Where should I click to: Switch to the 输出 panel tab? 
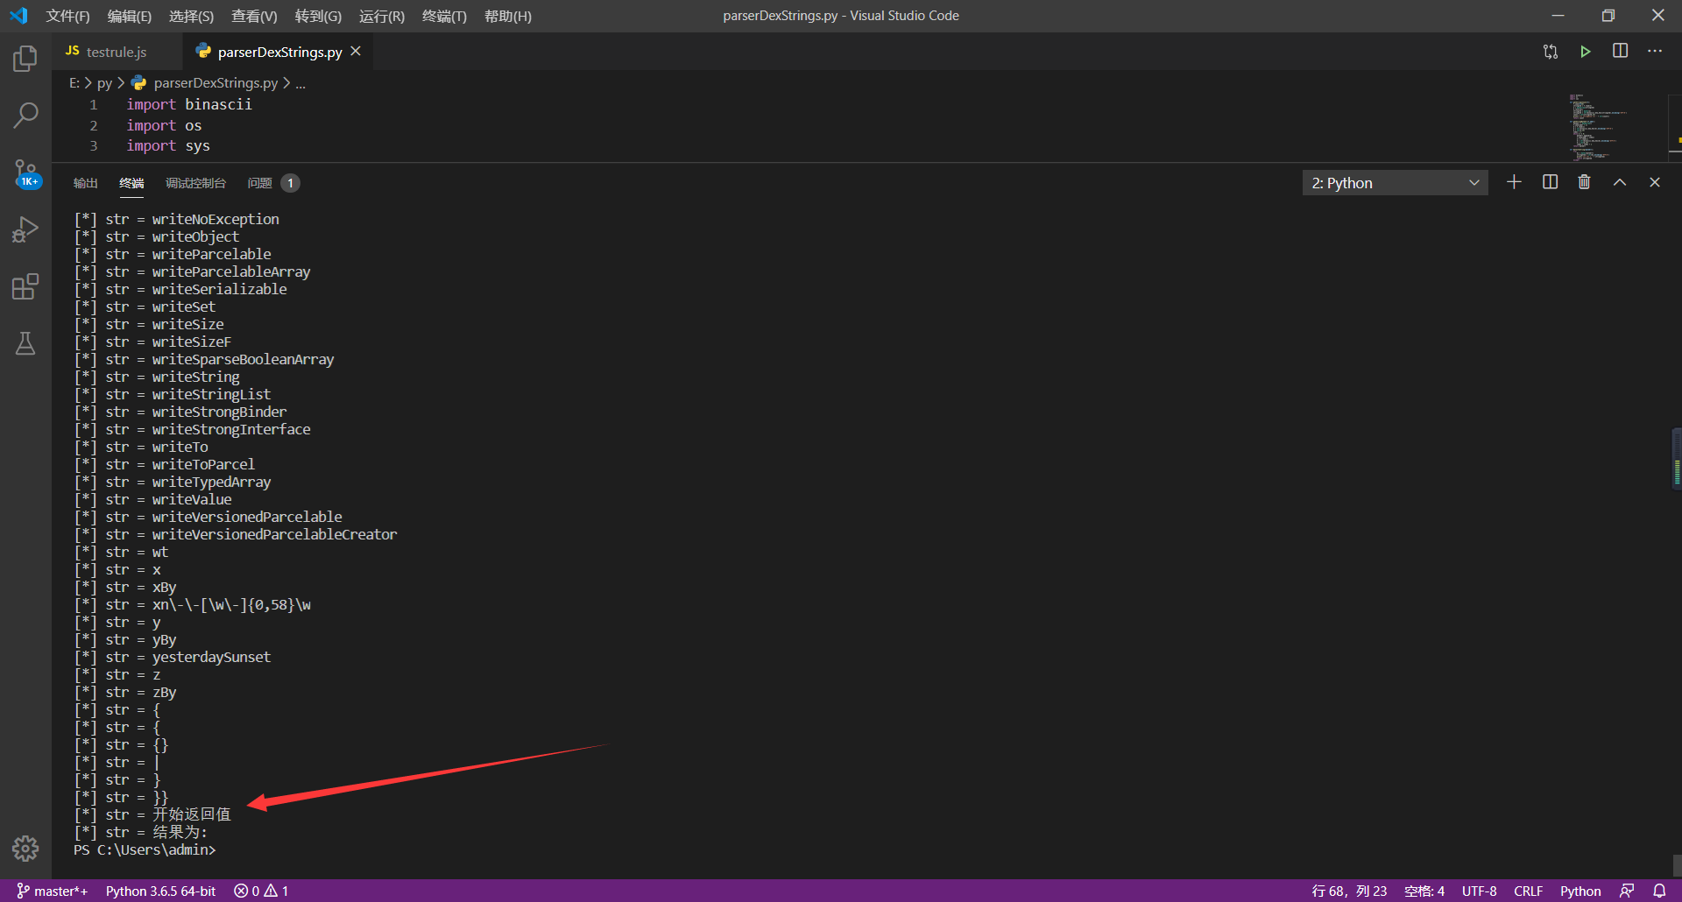pyautogui.click(x=85, y=183)
